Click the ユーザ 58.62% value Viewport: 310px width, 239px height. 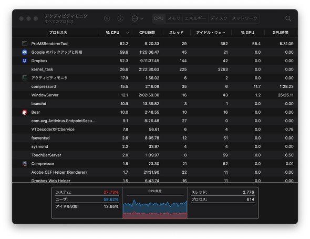coord(111,200)
